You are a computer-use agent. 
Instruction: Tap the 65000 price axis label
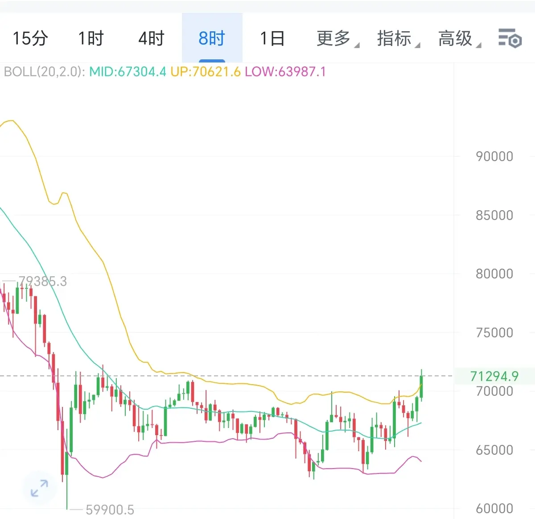[494, 450]
